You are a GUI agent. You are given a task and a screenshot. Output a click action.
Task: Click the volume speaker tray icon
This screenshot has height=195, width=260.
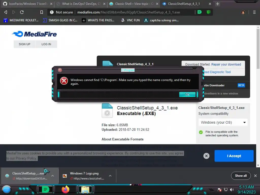click(232, 189)
